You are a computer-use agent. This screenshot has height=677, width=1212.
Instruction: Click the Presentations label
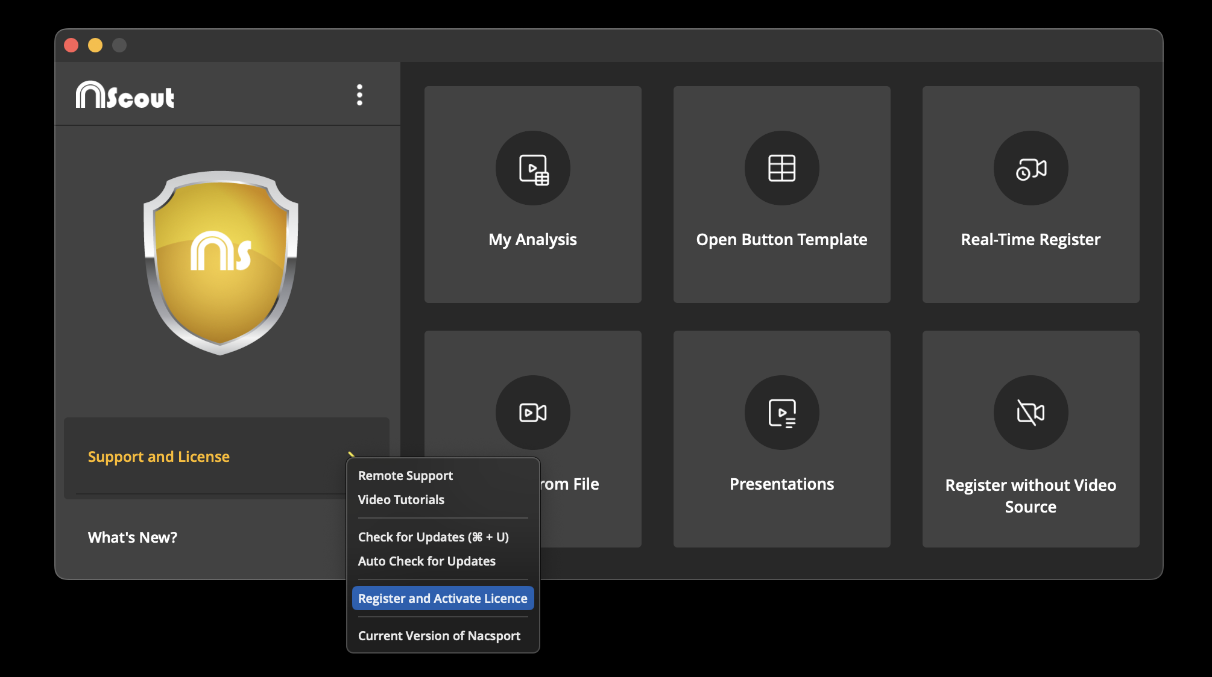click(x=782, y=484)
